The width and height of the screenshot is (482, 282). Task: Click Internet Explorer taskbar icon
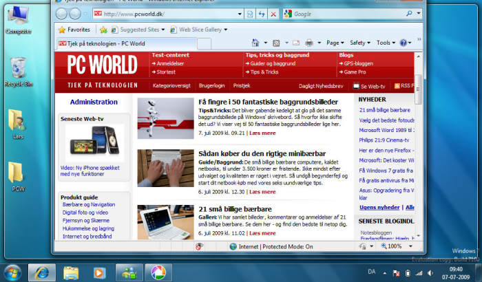click(42, 272)
